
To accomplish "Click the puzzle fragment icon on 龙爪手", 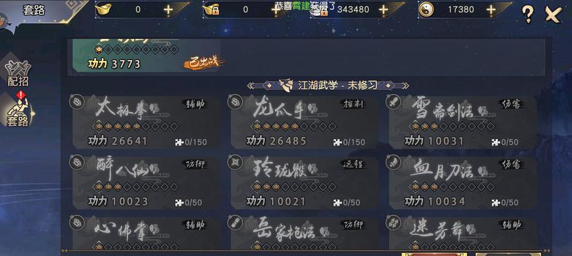I will (337, 142).
